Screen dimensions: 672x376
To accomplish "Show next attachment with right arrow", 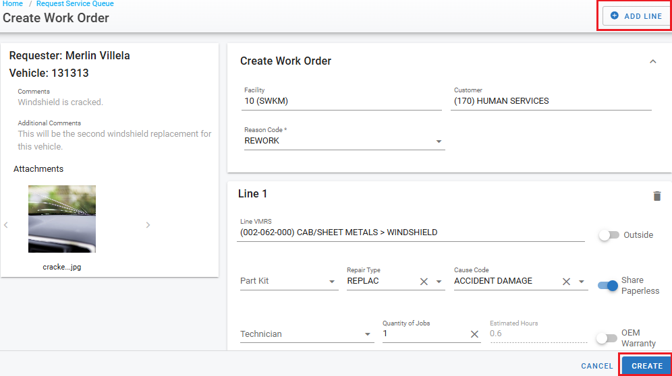I will (148, 225).
